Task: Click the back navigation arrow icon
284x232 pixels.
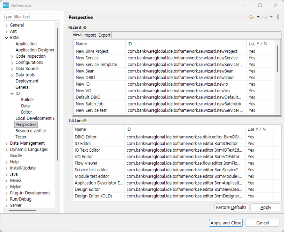Action: click(x=251, y=17)
